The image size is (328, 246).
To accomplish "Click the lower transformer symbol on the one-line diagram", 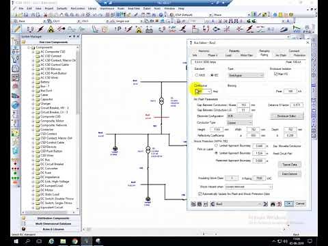I will (x=148, y=150).
